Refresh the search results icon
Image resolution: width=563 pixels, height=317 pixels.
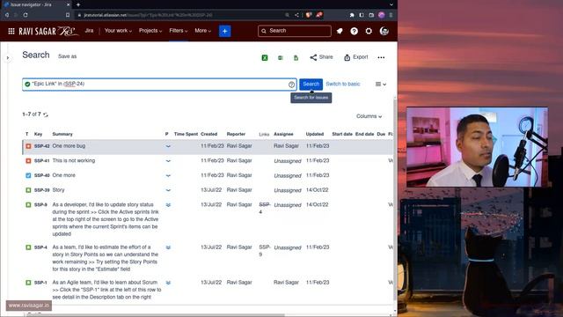click(46, 114)
